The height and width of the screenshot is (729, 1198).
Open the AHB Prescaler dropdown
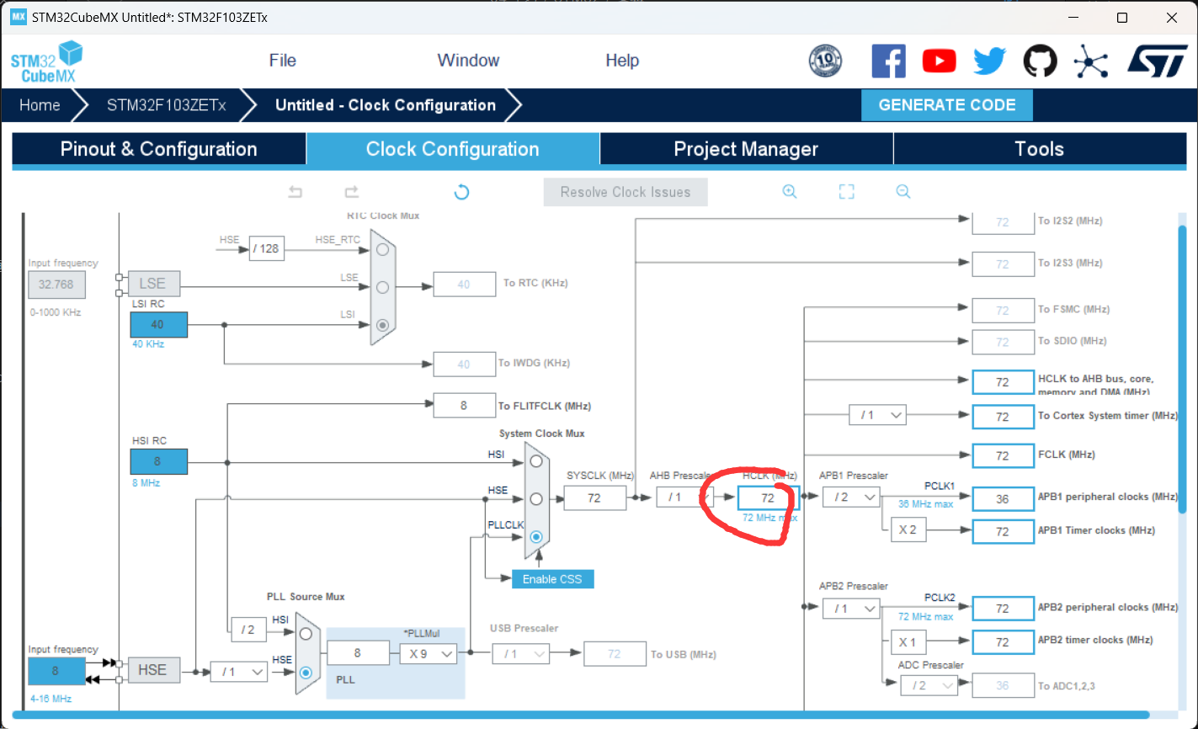coord(685,498)
